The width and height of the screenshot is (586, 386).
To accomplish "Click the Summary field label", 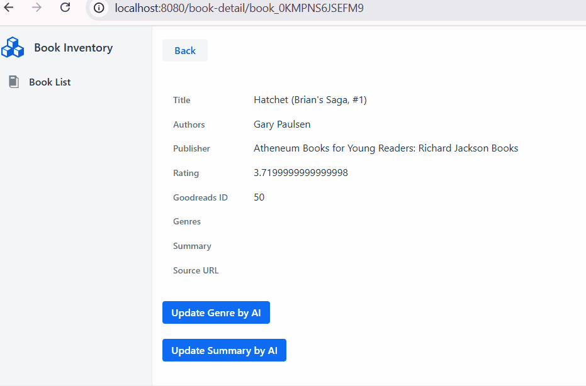I will [x=192, y=246].
